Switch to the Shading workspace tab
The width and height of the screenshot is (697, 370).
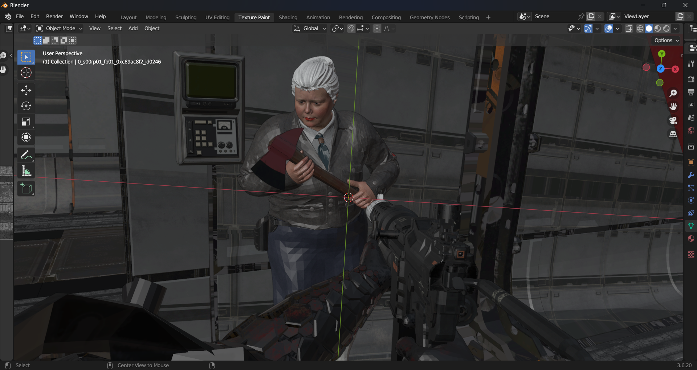[x=288, y=17]
